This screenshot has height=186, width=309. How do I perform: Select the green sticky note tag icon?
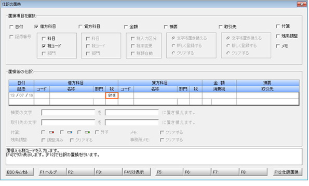(x=87, y=132)
